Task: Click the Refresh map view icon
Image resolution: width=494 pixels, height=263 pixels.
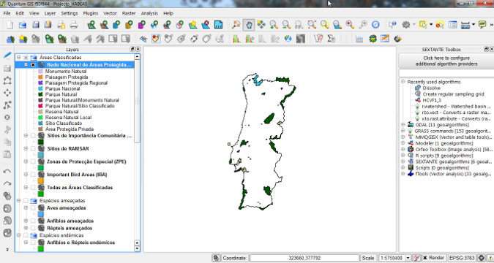Action: pos(375,25)
